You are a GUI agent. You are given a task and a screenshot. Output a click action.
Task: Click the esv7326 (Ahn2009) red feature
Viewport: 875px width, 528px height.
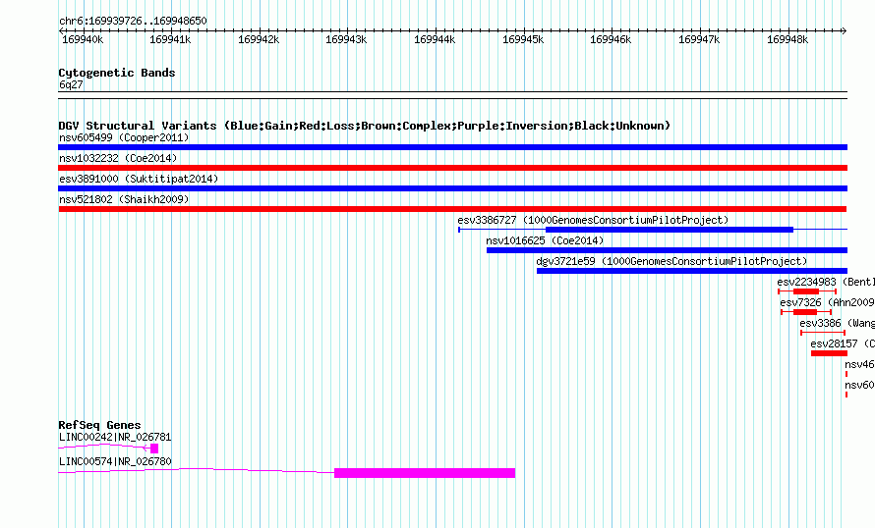click(806, 312)
